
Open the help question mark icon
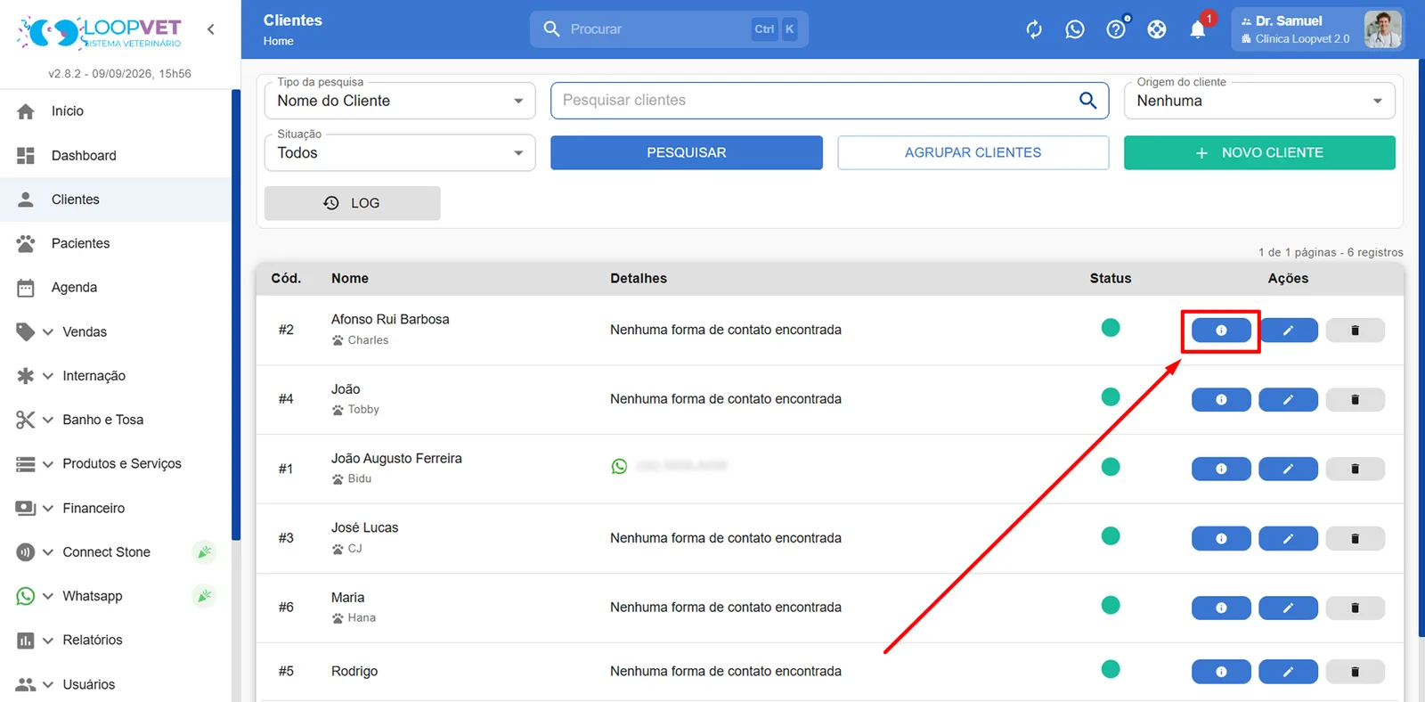click(x=1116, y=29)
